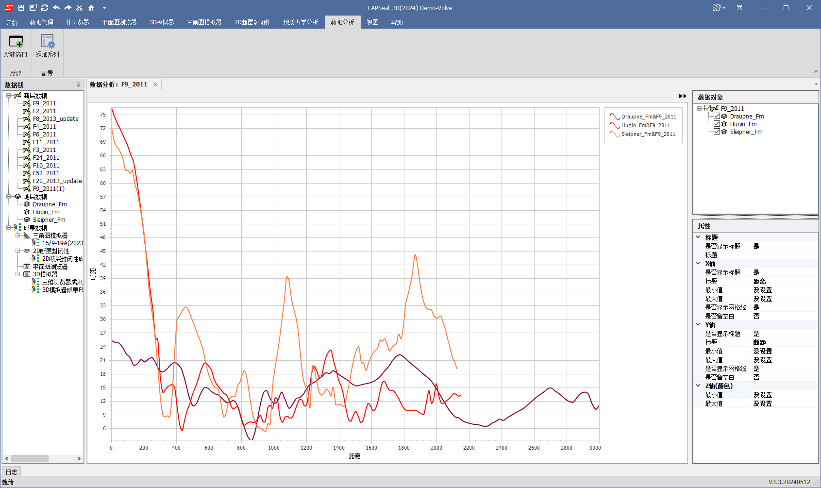
Task: Click the icon beside 2D断层封闭性 node
Action: click(27, 251)
